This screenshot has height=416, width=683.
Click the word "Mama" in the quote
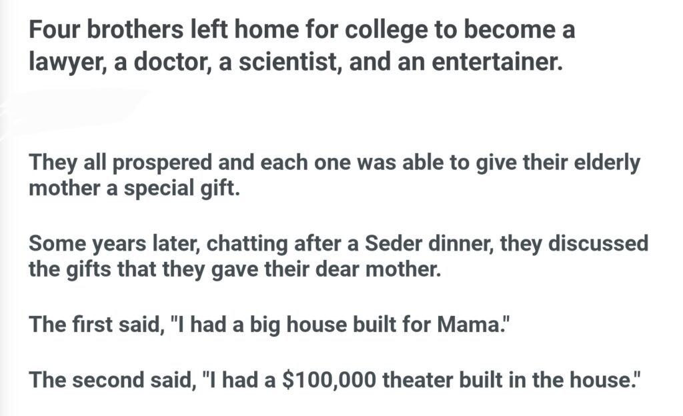[467, 325]
